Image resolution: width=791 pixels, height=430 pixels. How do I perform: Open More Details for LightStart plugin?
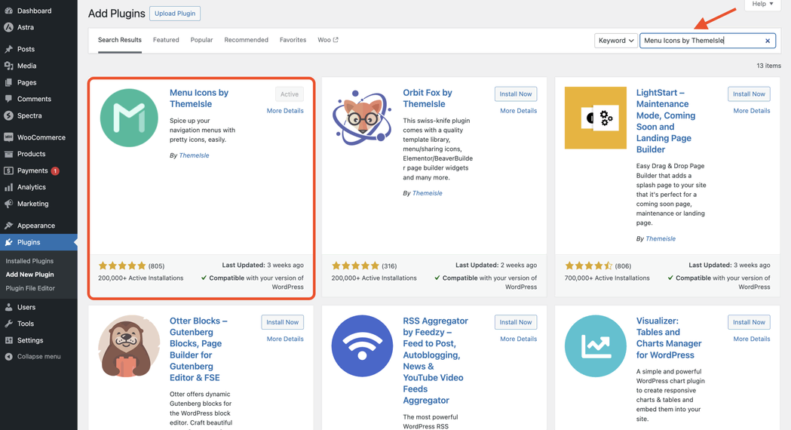pos(751,111)
